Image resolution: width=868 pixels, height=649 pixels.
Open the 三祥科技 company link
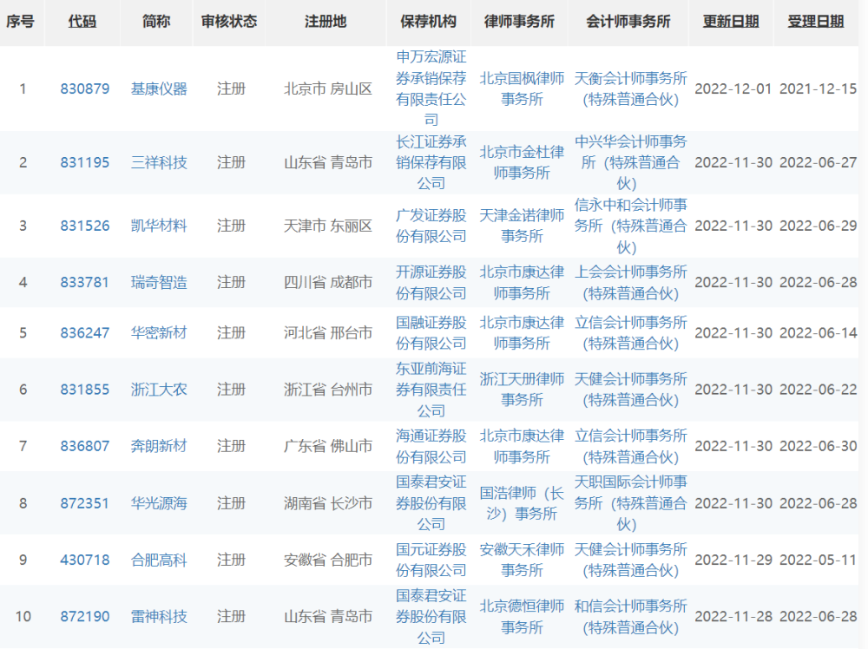pos(159,162)
